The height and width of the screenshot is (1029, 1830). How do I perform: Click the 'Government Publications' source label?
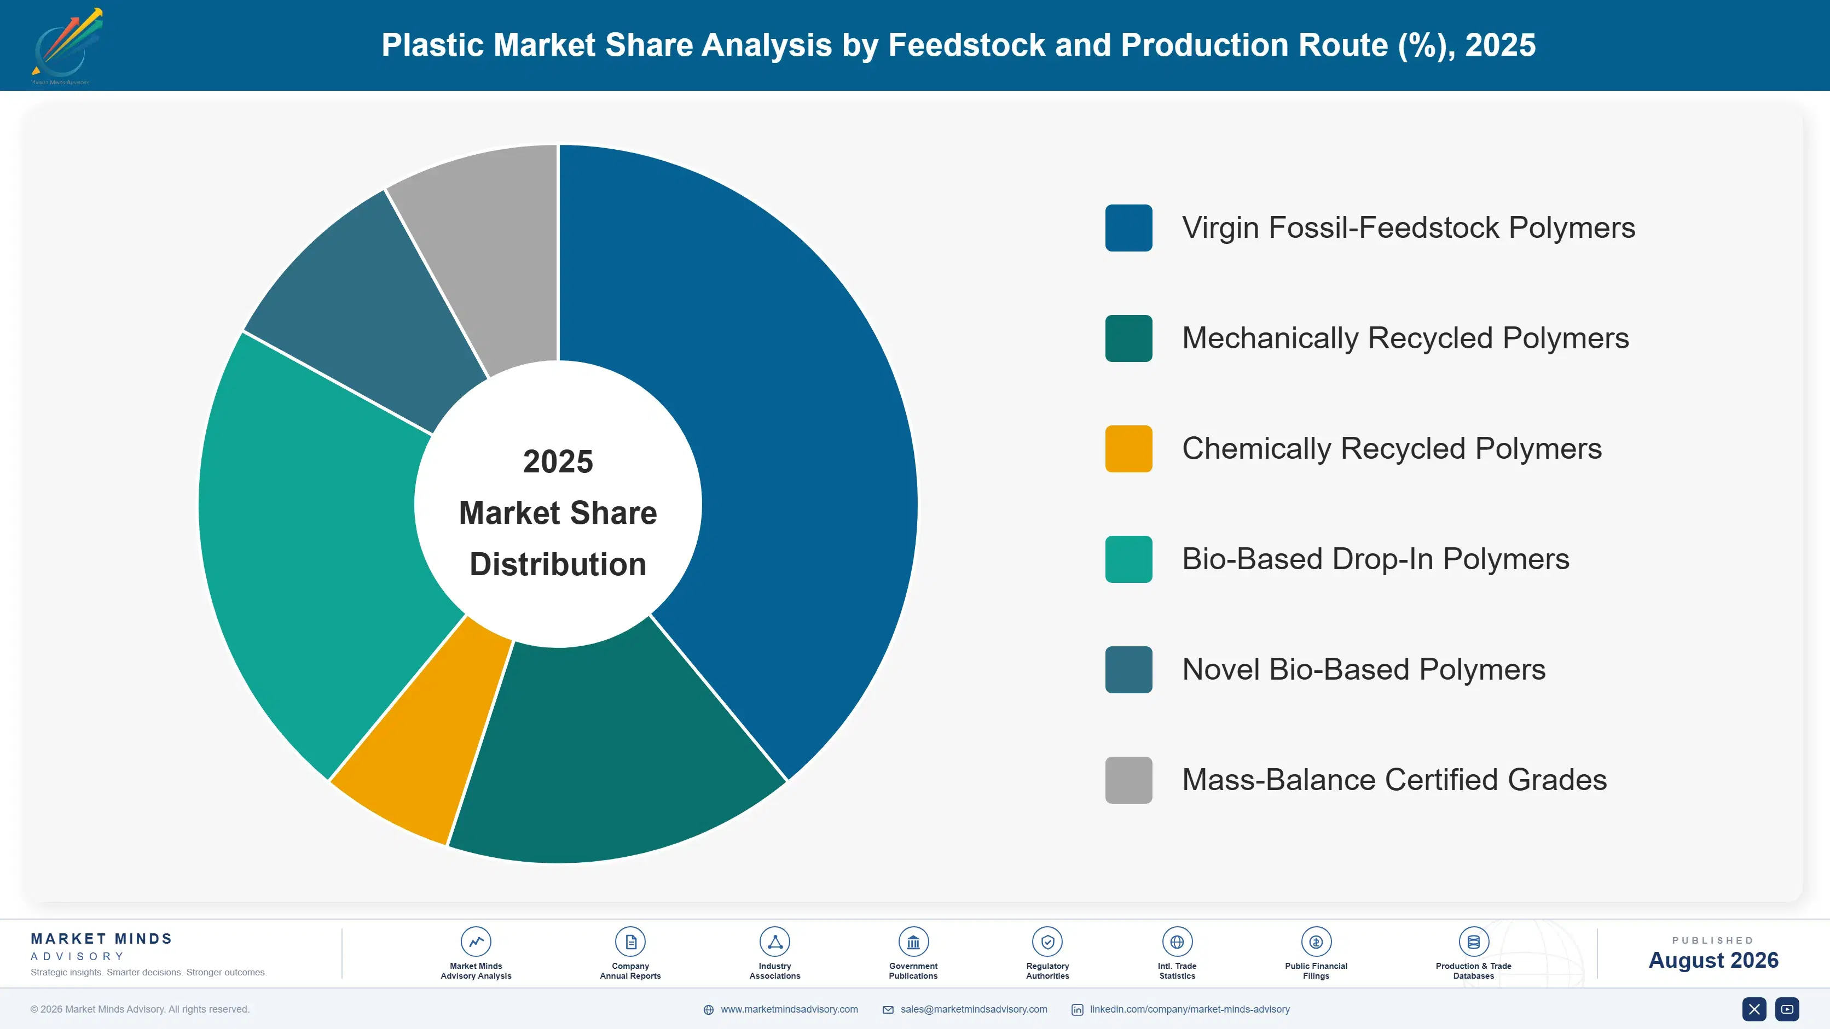coord(913,971)
